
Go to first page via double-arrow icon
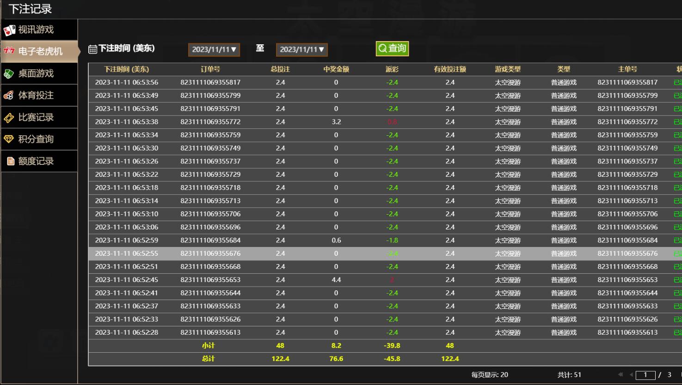[620, 374]
